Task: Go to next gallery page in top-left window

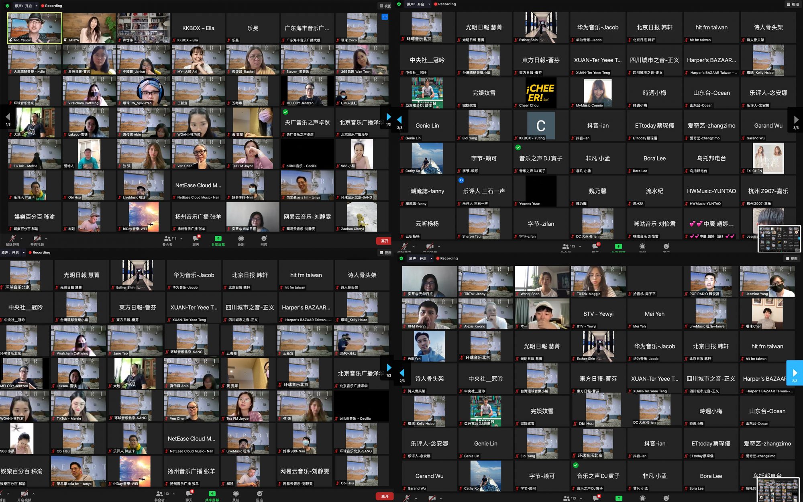Action: (x=388, y=117)
